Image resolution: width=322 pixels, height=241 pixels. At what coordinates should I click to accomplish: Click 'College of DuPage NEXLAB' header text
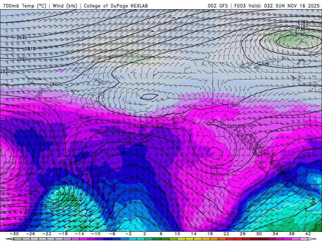116,6
